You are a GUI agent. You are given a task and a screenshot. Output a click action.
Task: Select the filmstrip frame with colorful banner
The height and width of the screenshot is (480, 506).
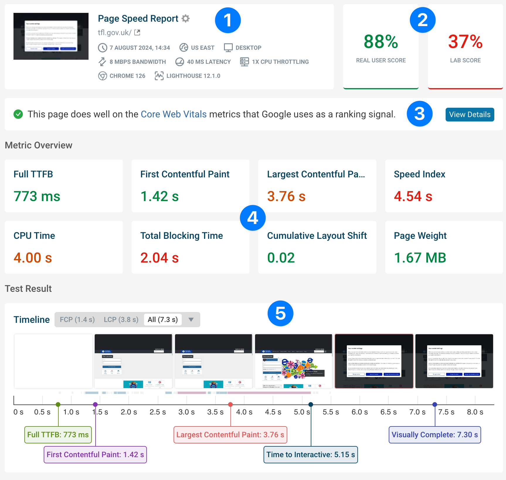(294, 361)
